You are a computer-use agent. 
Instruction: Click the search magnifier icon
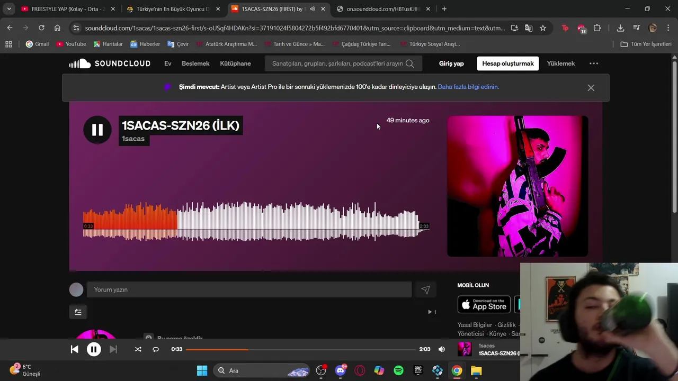(409, 63)
